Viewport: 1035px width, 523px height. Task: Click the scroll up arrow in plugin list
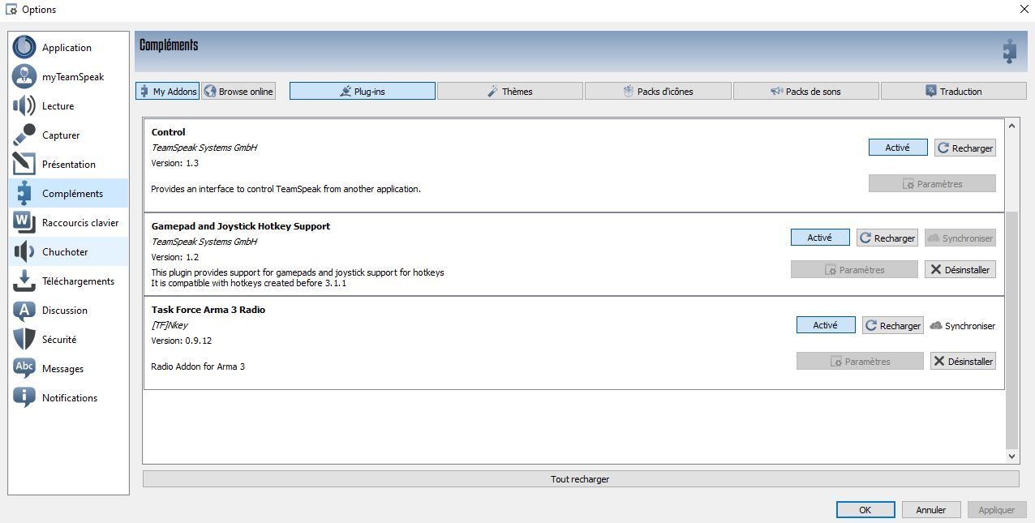coord(1011,126)
